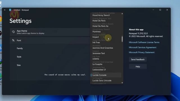180x101 pixels.
Task: Maximize the Notepad window
Action: (160, 10)
